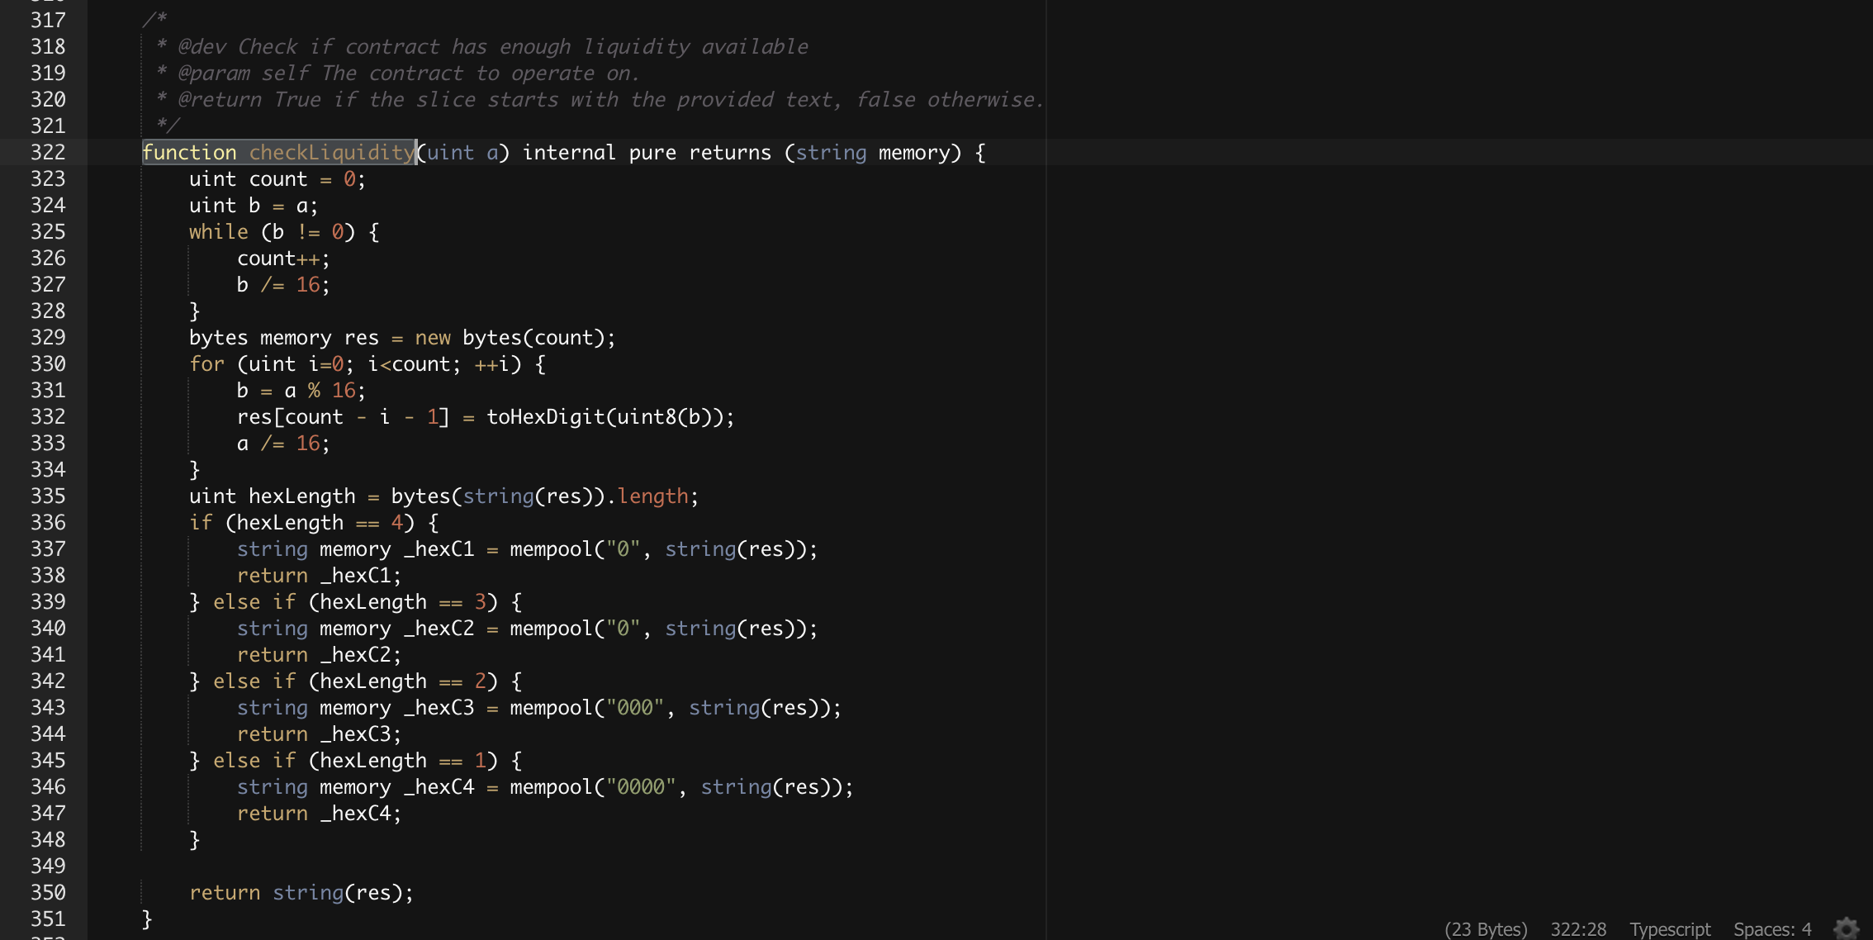
Task: Click the (23 Bytes) selection size label
Action: coord(1486,929)
